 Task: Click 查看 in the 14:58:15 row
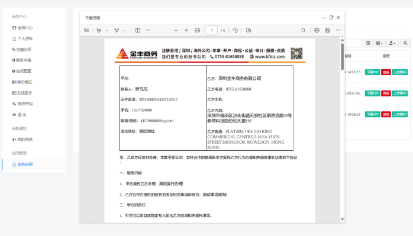click(x=386, y=72)
